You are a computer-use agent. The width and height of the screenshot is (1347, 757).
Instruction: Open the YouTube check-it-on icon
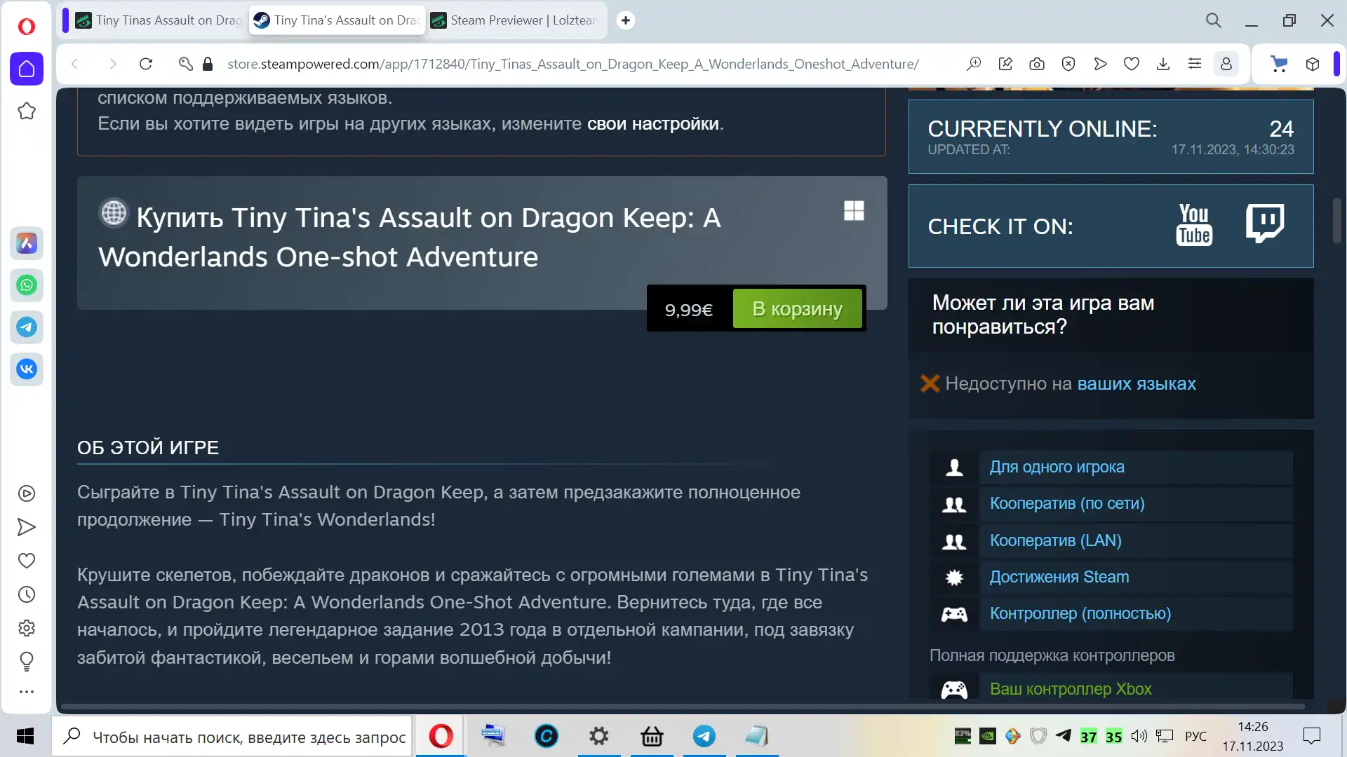click(x=1194, y=225)
